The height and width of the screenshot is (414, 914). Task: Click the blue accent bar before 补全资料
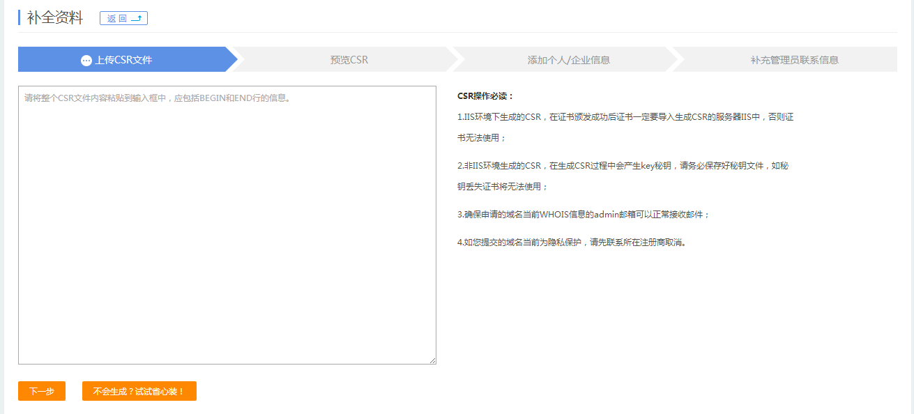click(x=20, y=17)
